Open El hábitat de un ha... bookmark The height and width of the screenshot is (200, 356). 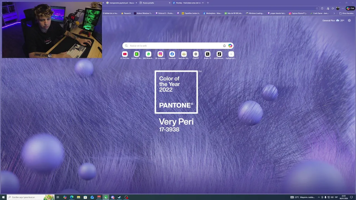(x=110, y=13)
